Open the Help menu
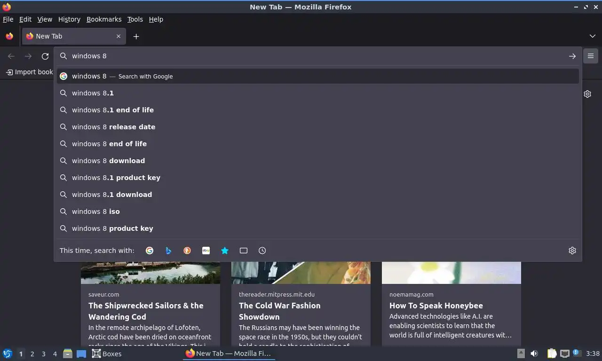The image size is (602, 361). pos(156,19)
